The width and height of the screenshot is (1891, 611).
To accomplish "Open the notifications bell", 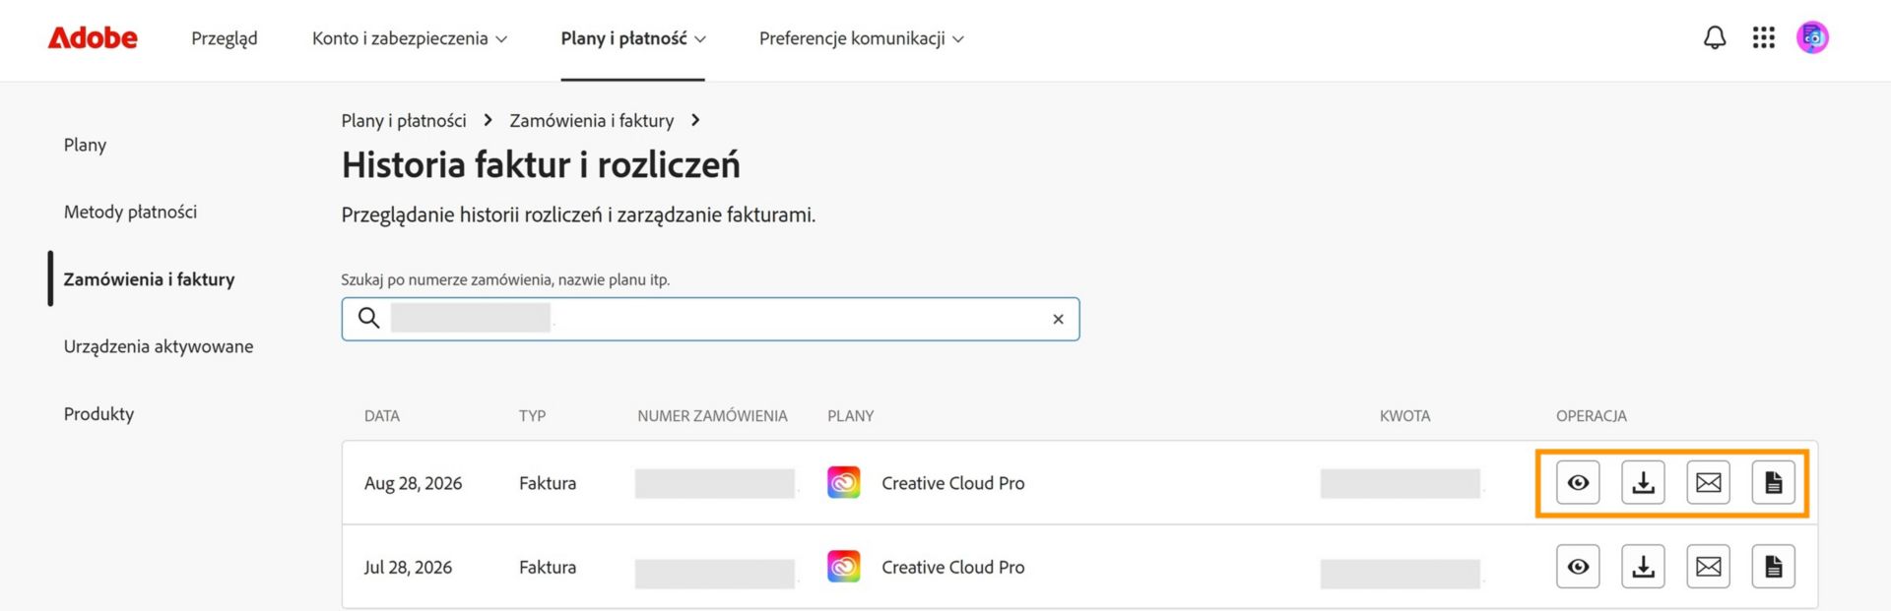I will [1715, 38].
